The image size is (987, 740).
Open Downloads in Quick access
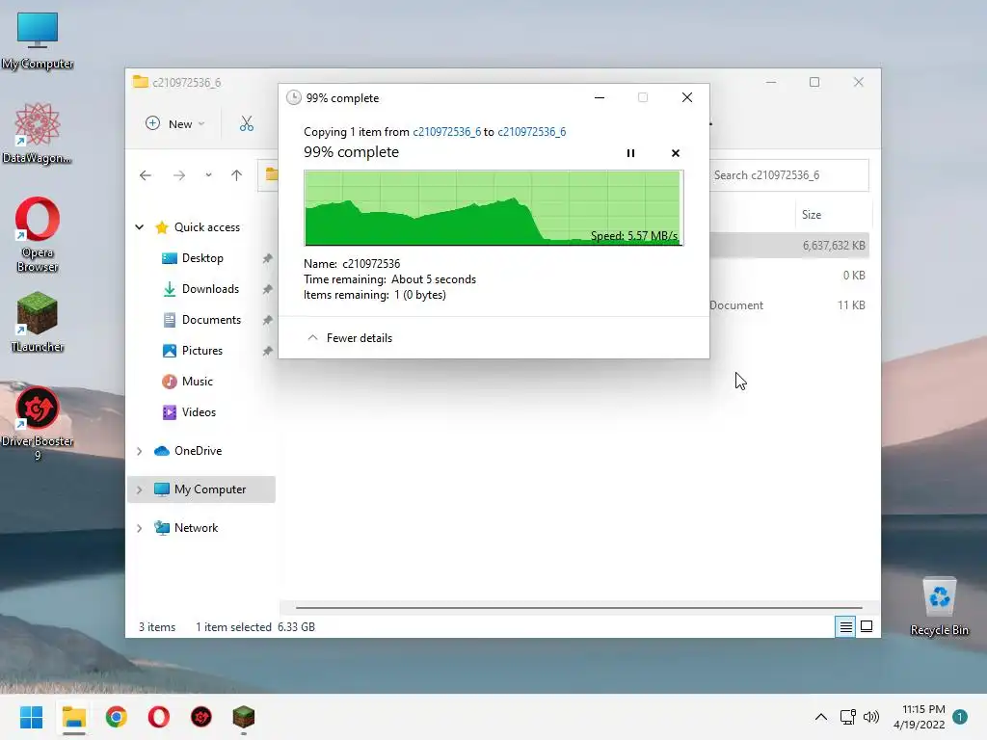point(210,289)
